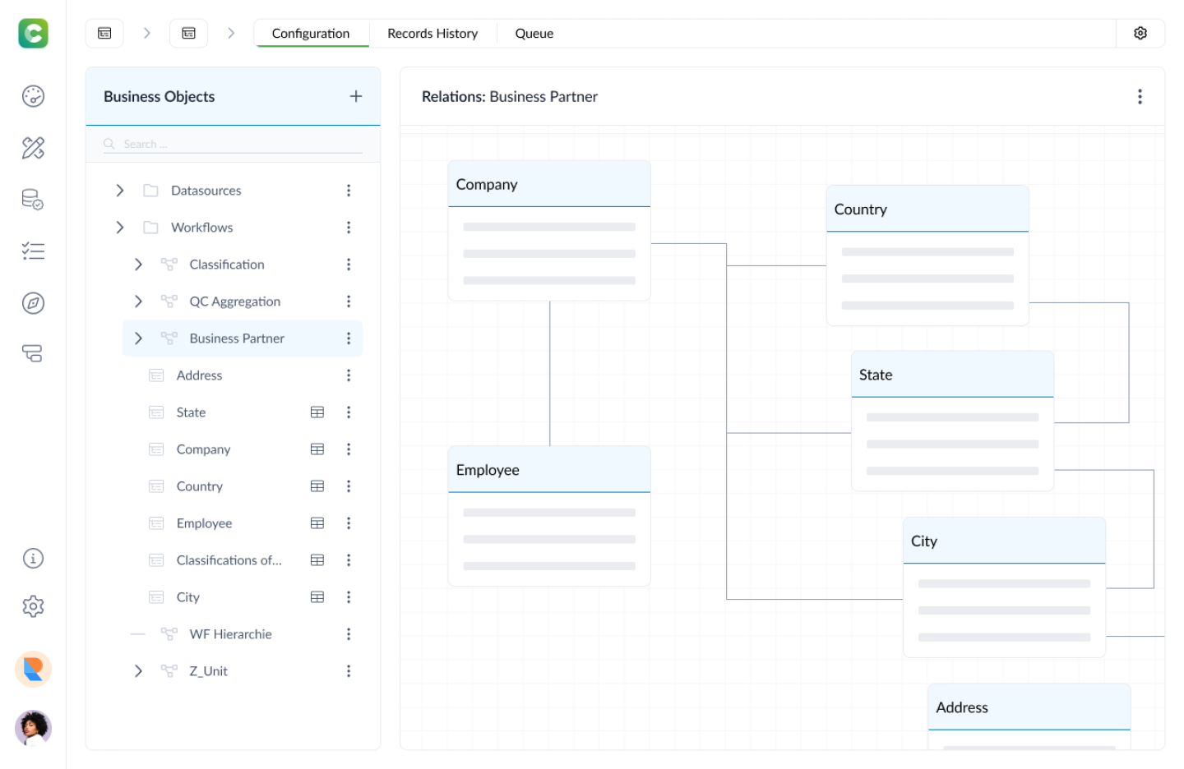Expand the Datasources folder

pos(120,191)
